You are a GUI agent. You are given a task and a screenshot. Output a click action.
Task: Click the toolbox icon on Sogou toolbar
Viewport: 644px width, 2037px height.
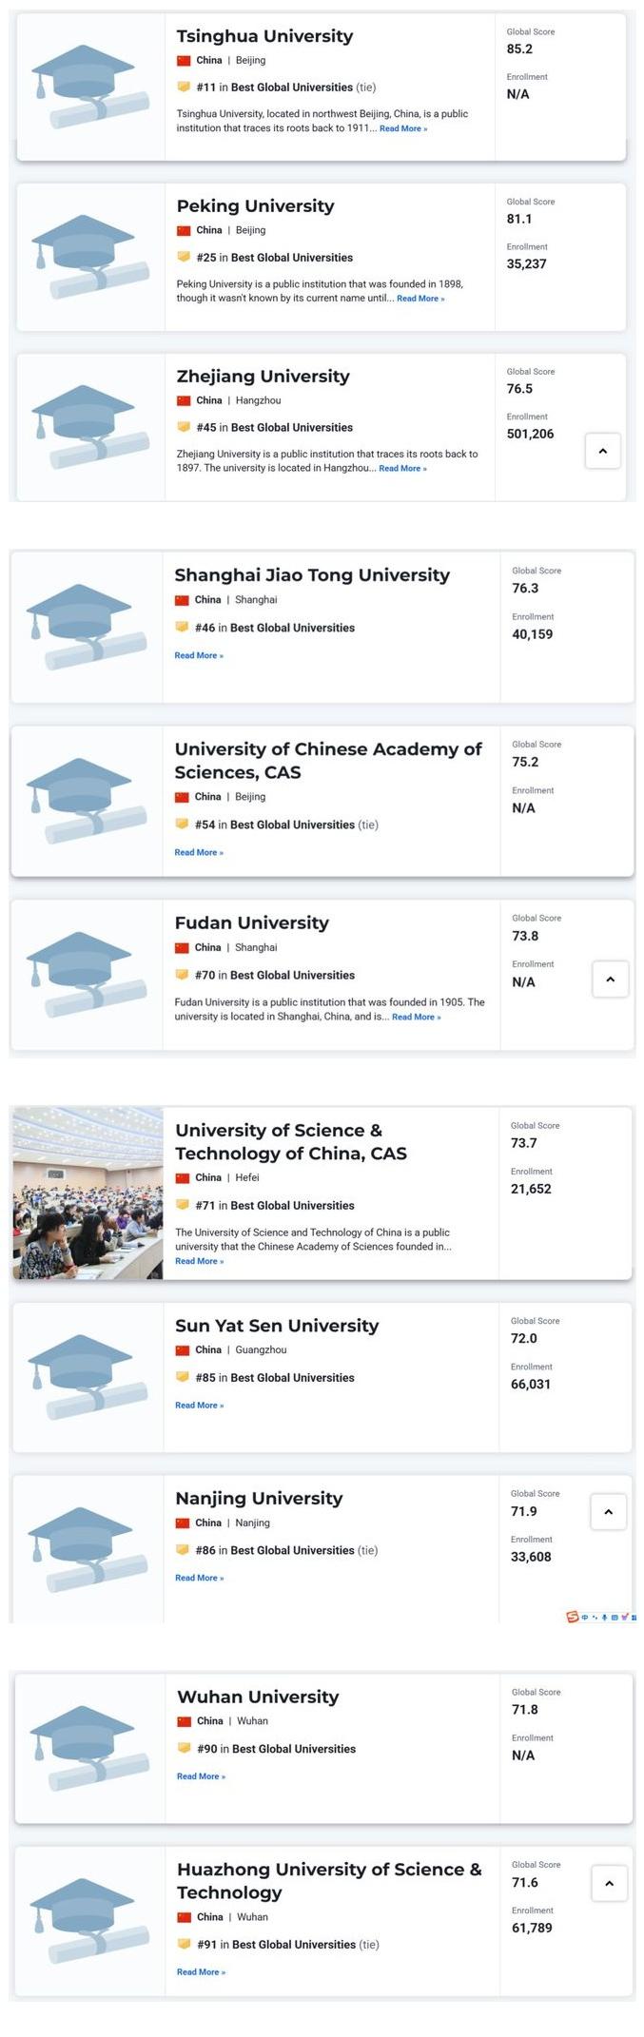point(635,1617)
